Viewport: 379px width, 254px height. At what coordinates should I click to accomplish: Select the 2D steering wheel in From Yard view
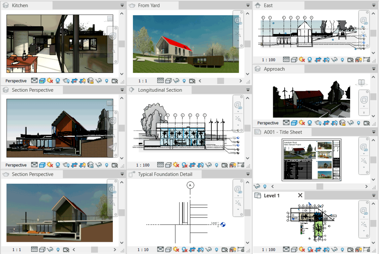tap(237, 20)
